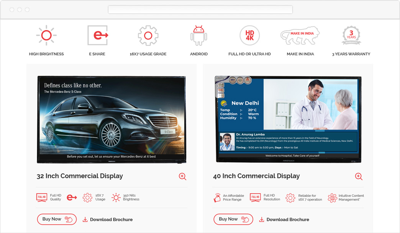400x233 pixels.
Task: Click Reliable for 16X7 operation text
Action: [x=310, y=197]
